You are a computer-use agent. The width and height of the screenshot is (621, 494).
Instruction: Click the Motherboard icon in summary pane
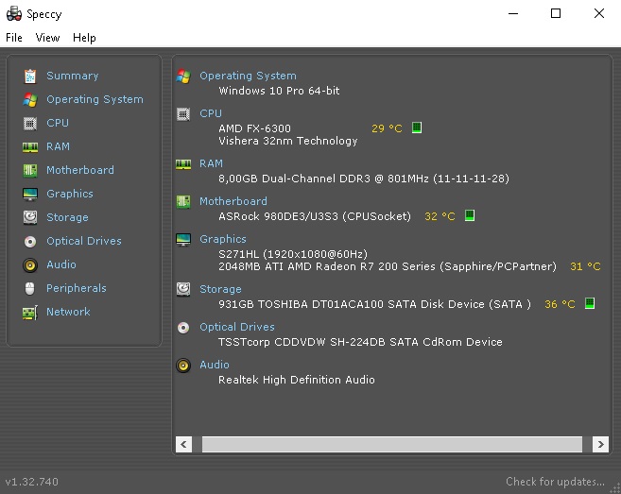(183, 202)
